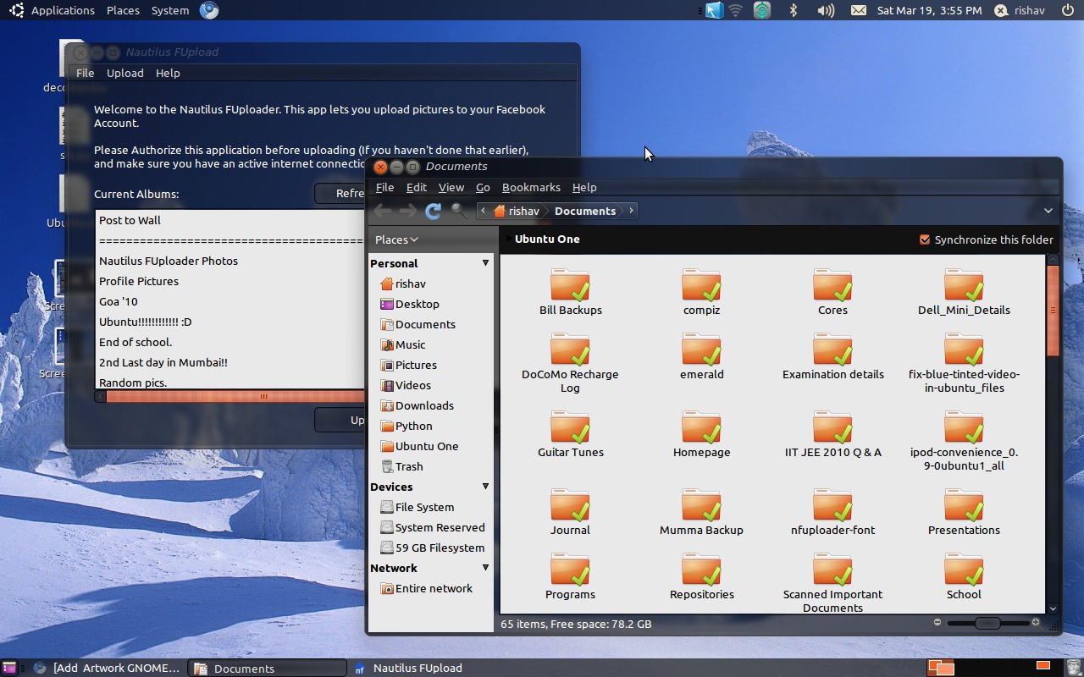
Task: Open the Repositories folder
Action: [701, 576]
